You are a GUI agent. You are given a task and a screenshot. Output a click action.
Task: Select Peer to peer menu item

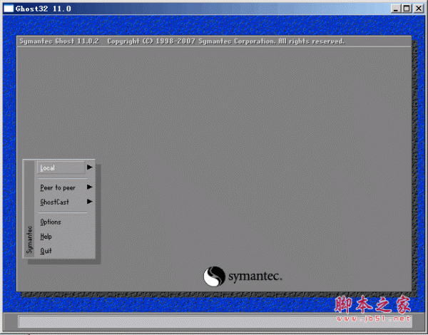click(58, 187)
